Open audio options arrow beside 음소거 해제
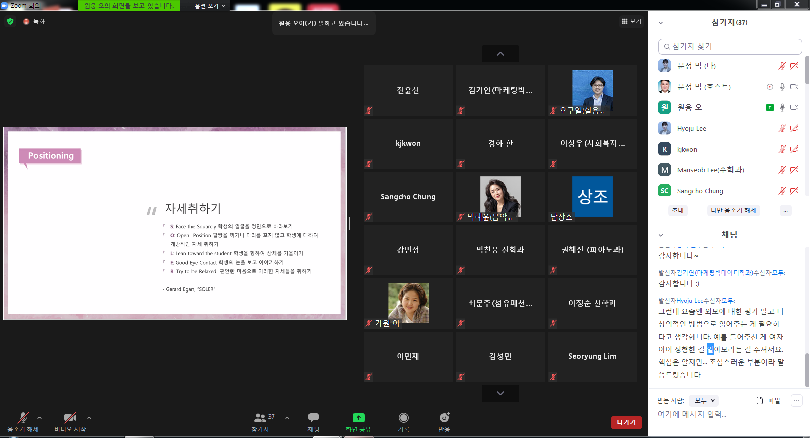The image size is (810, 438). (x=40, y=418)
